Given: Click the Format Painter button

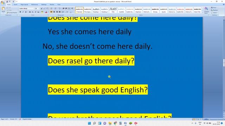Looking at the screenshot, I should point(12,13).
